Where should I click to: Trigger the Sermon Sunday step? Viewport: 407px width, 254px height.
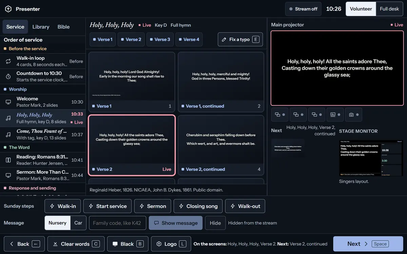pos(153,206)
